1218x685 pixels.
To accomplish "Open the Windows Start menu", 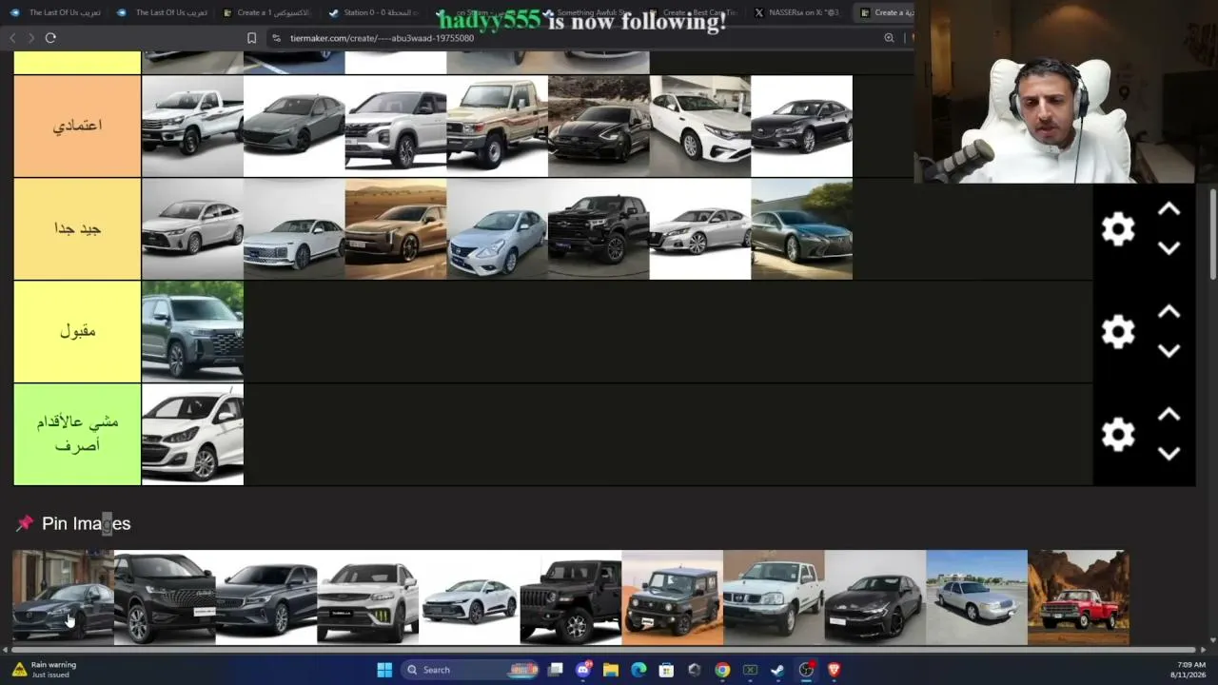I will pyautogui.click(x=384, y=670).
